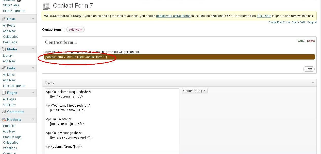321x154 pixels.
Task: Collapse the Posts menu arrow
Action: pyautogui.click(x=33, y=19)
